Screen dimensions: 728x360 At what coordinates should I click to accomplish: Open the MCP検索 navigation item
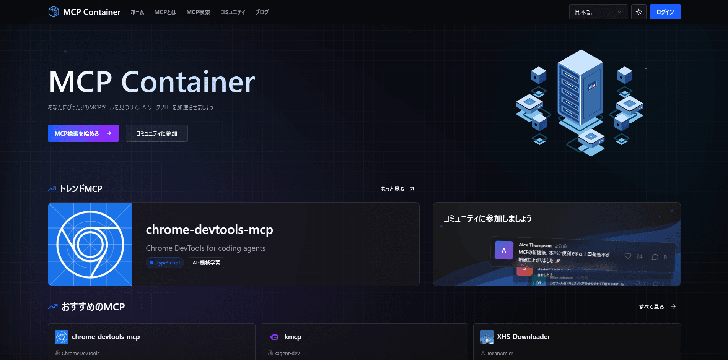pyautogui.click(x=198, y=12)
